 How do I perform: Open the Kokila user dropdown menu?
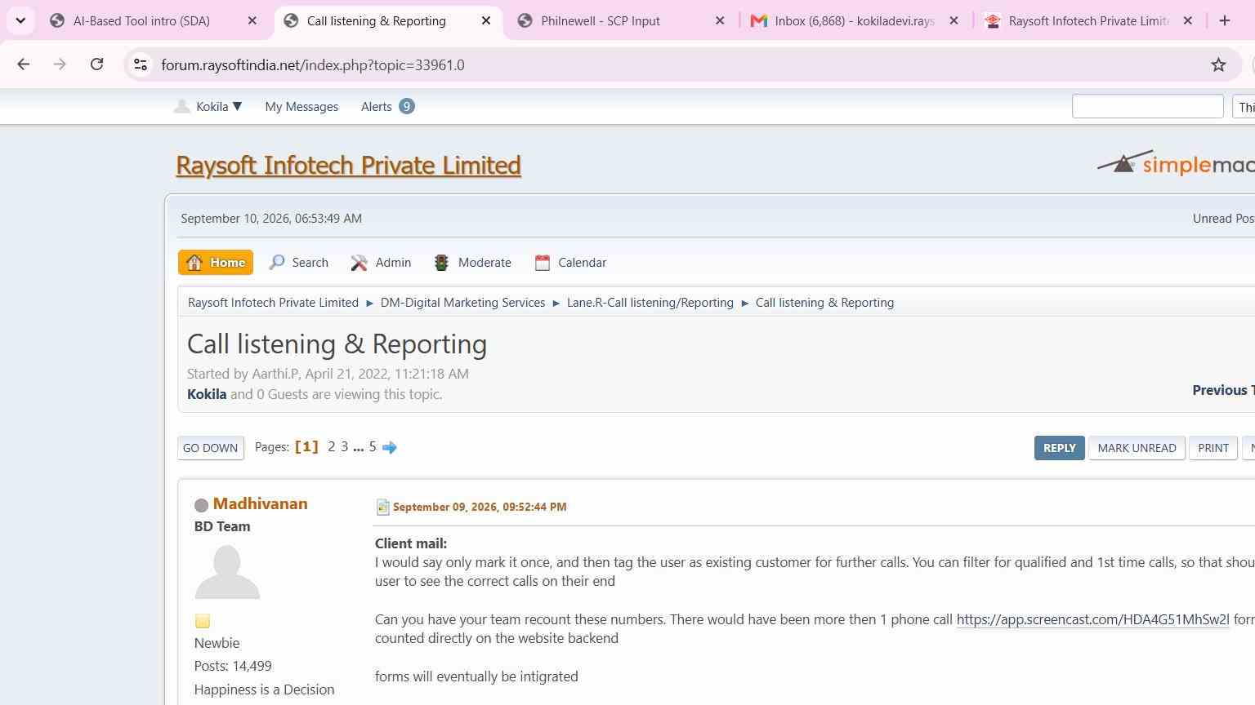(209, 106)
